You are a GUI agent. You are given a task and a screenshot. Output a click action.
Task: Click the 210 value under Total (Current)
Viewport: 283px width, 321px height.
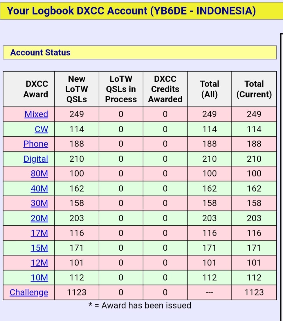(x=254, y=159)
